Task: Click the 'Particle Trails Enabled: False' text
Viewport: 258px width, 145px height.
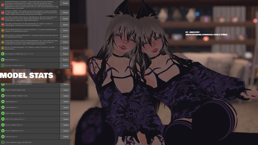Action: click(x=15, y=90)
